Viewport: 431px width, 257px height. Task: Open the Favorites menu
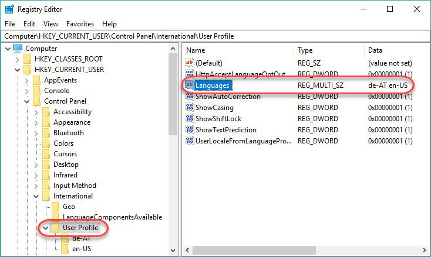[80, 24]
